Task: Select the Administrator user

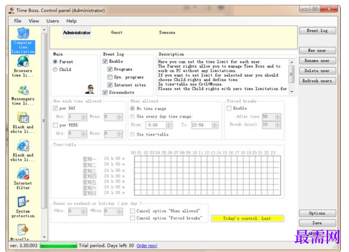Action: [77, 32]
